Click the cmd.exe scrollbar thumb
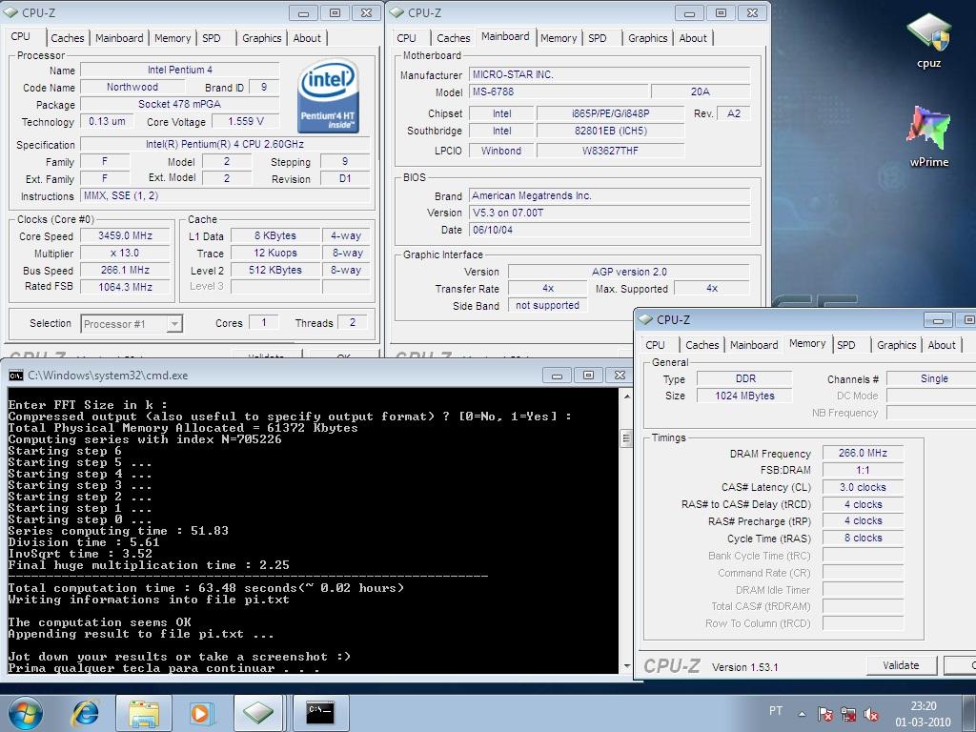Image resolution: width=976 pixels, height=732 pixels. 627,438
